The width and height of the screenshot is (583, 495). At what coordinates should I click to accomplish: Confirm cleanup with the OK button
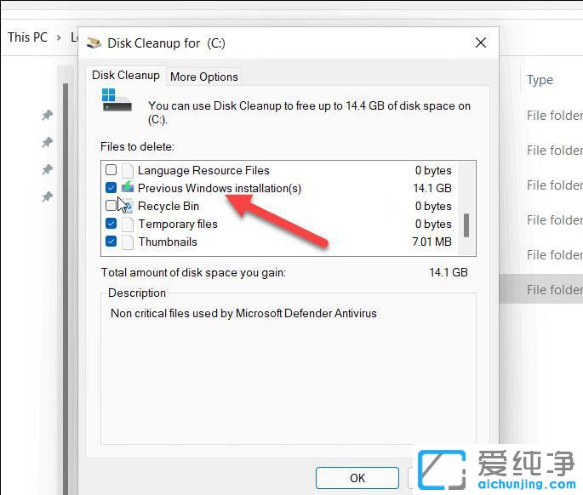pyautogui.click(x=357, y=478)
